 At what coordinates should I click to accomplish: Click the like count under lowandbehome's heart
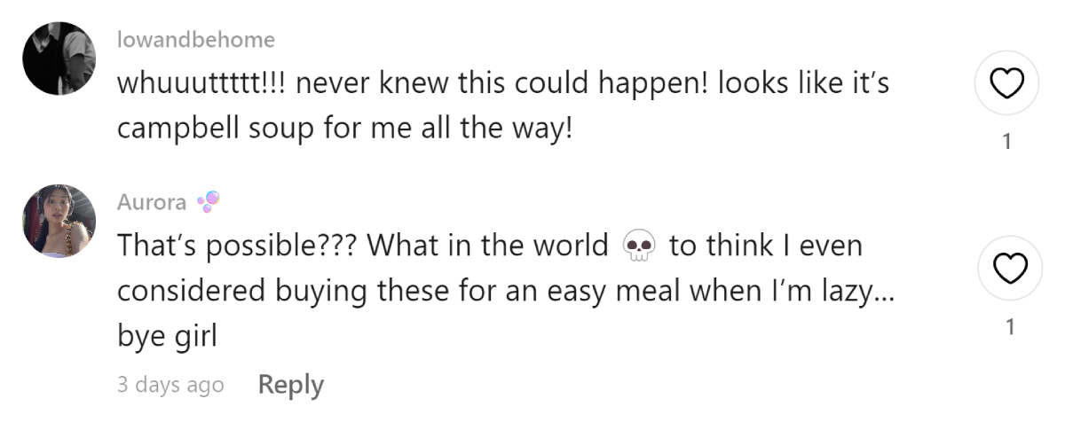(1006, 142)
